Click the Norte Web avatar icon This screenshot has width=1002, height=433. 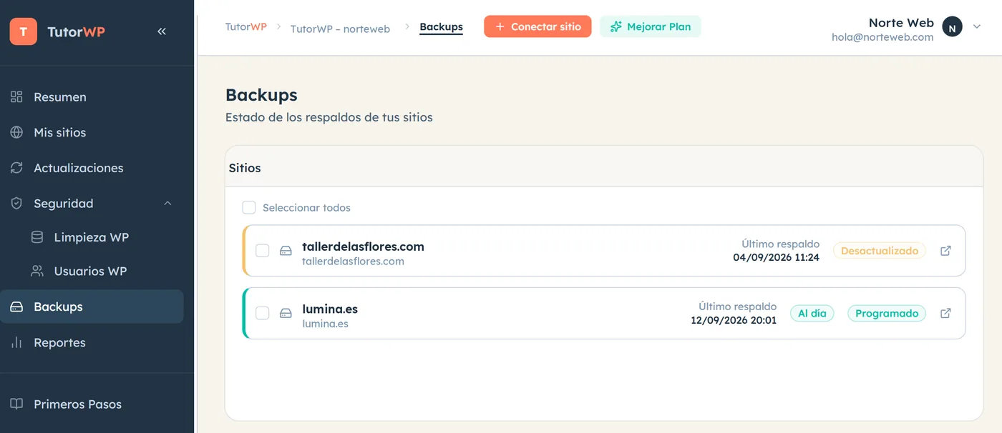[x=952, y=27]
